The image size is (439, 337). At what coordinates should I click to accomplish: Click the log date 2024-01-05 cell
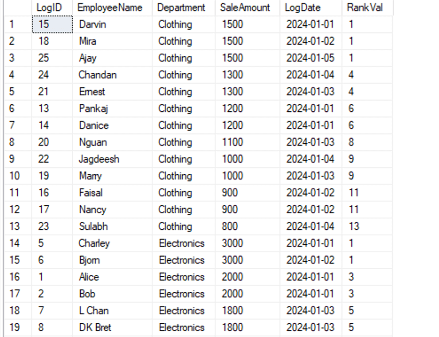coord(310,58)
